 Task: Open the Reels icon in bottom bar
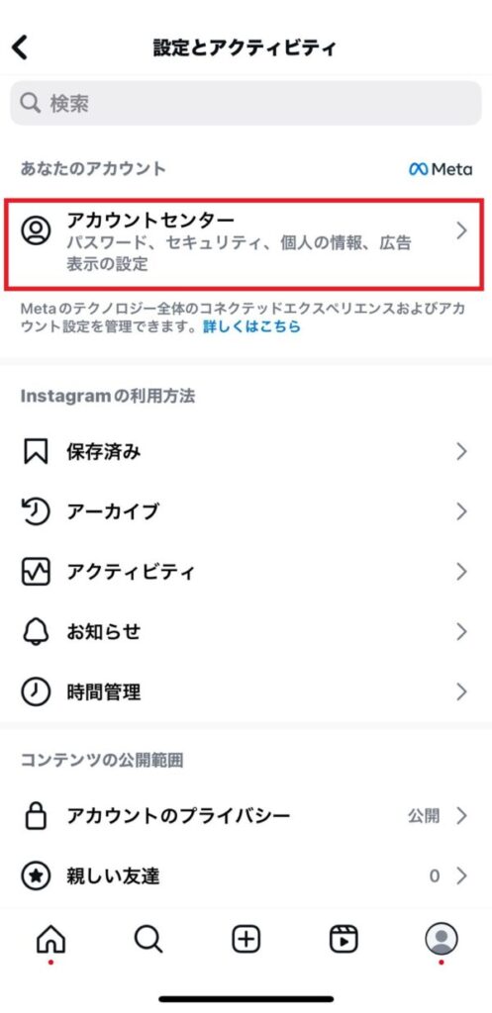[x=344, y=939]
